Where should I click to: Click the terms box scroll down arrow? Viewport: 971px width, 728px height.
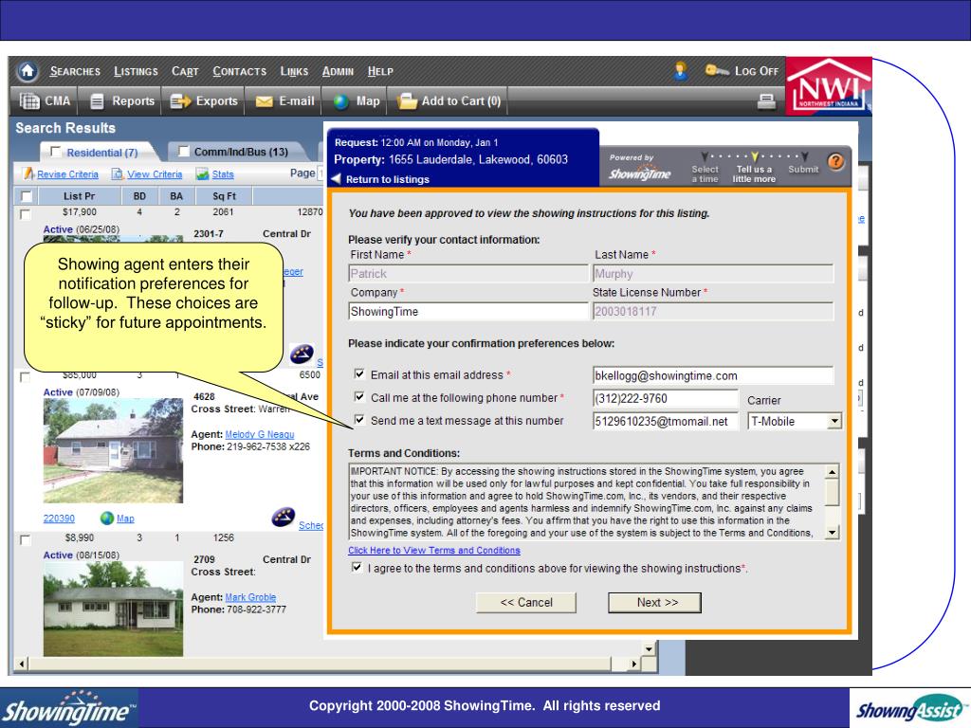tap(832, 532)
